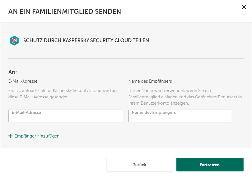Click the empty gray area below 'Empfänger hinzufügen'

coord(126,143)
